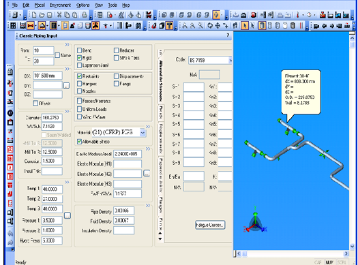Expand the Temp/Pressure section double chevron
358x265 pixels.
[x=67, y=182]
